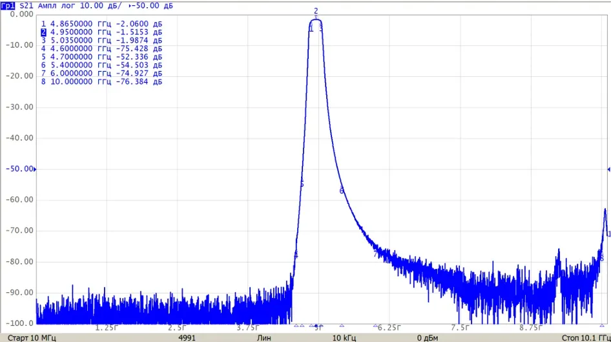This screenshot has height=342, width=611.
Task: Select marker 5 row at 4.7000000 ГГц
Action: click(101, 56)
